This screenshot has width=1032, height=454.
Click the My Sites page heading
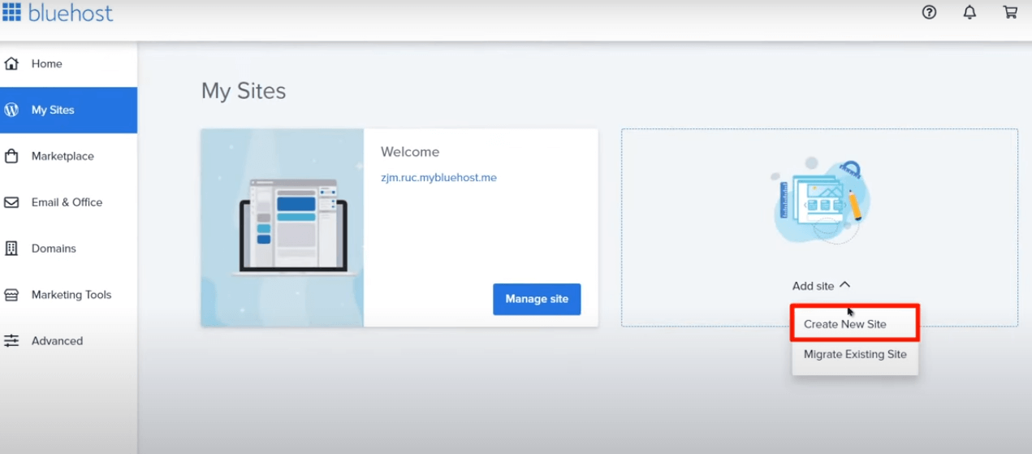pyautogui.click(x=244, y=91)
